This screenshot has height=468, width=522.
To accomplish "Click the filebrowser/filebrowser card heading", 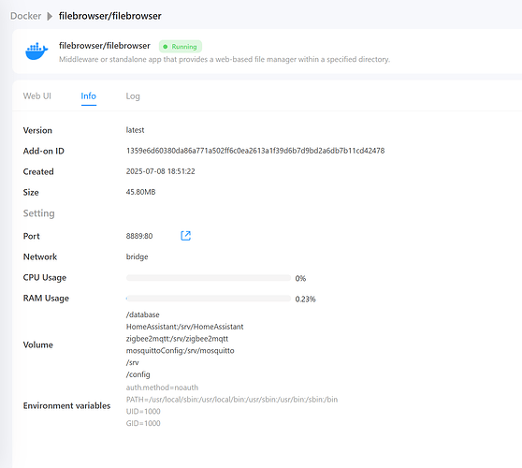I will [x=105, y=46].
